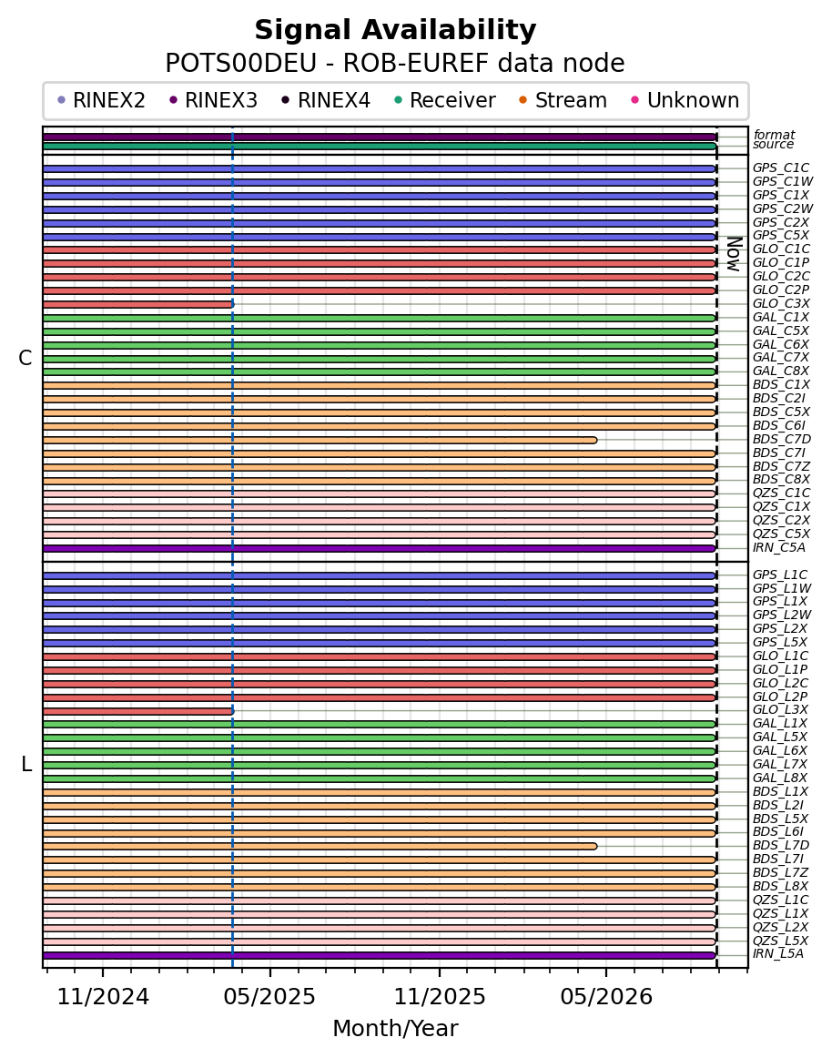Click the 'source' row label
The width and height of the screenshot is (832, 1058).
pyautogui.click(x=774, y=145)
